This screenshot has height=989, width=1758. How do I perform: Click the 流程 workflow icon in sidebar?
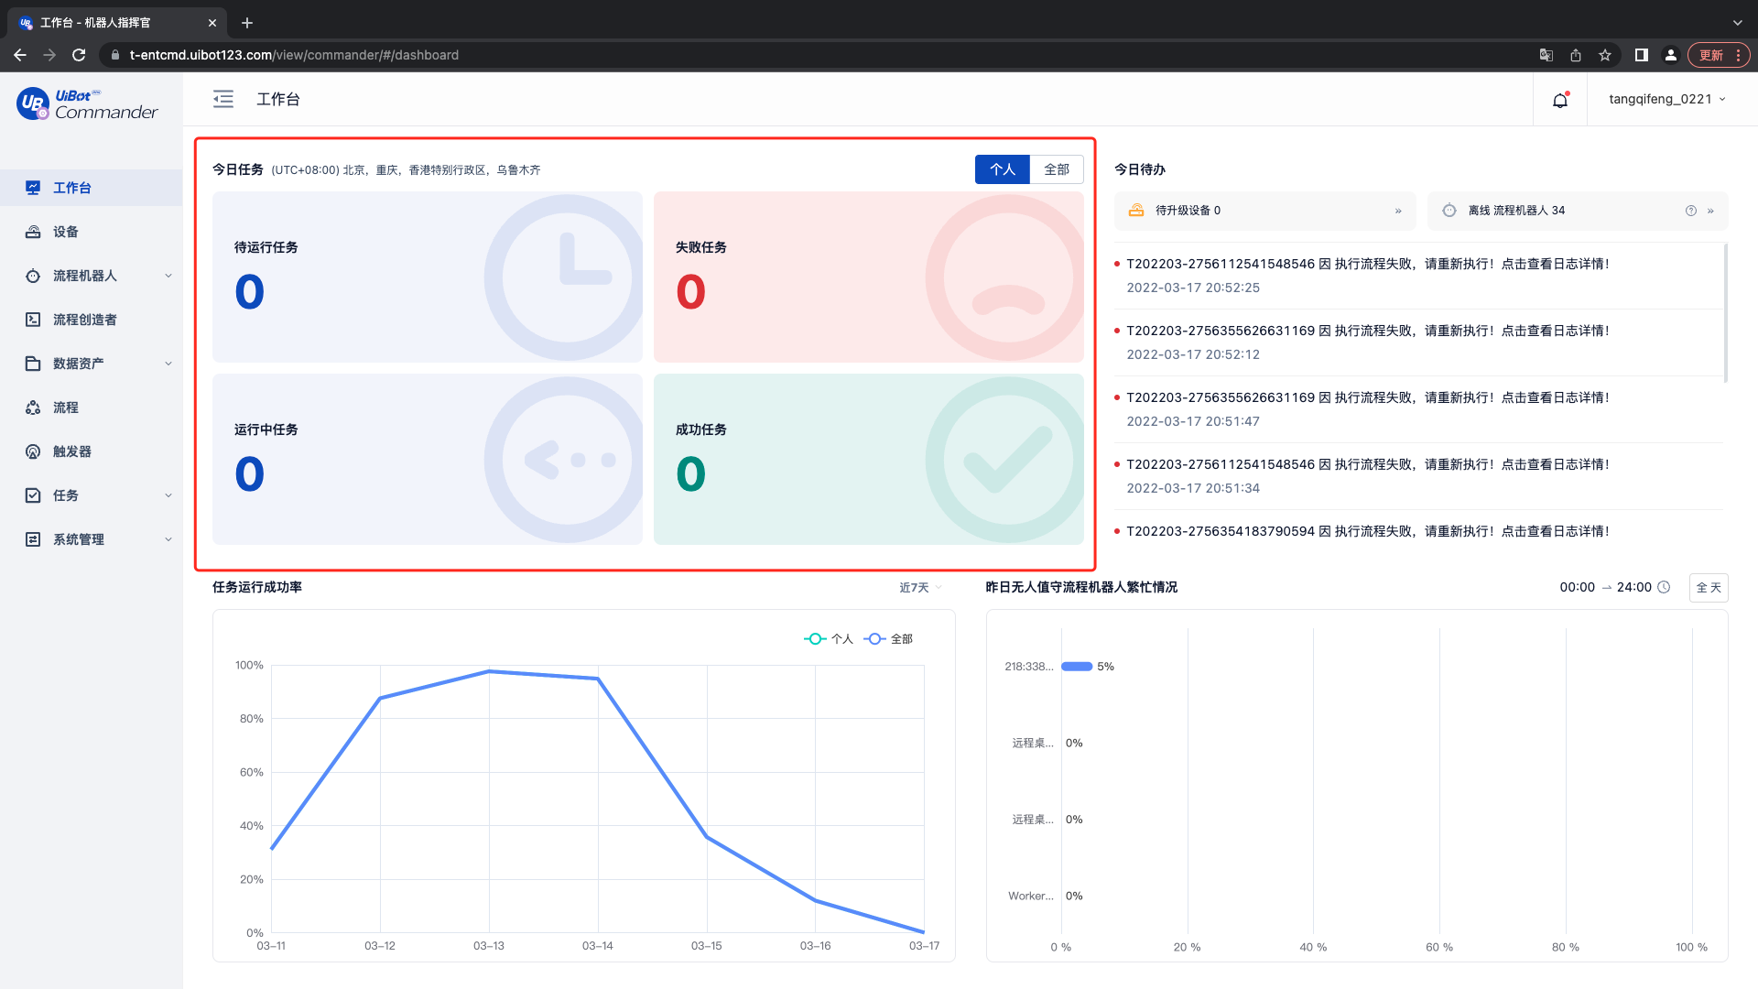coord(33,408)
